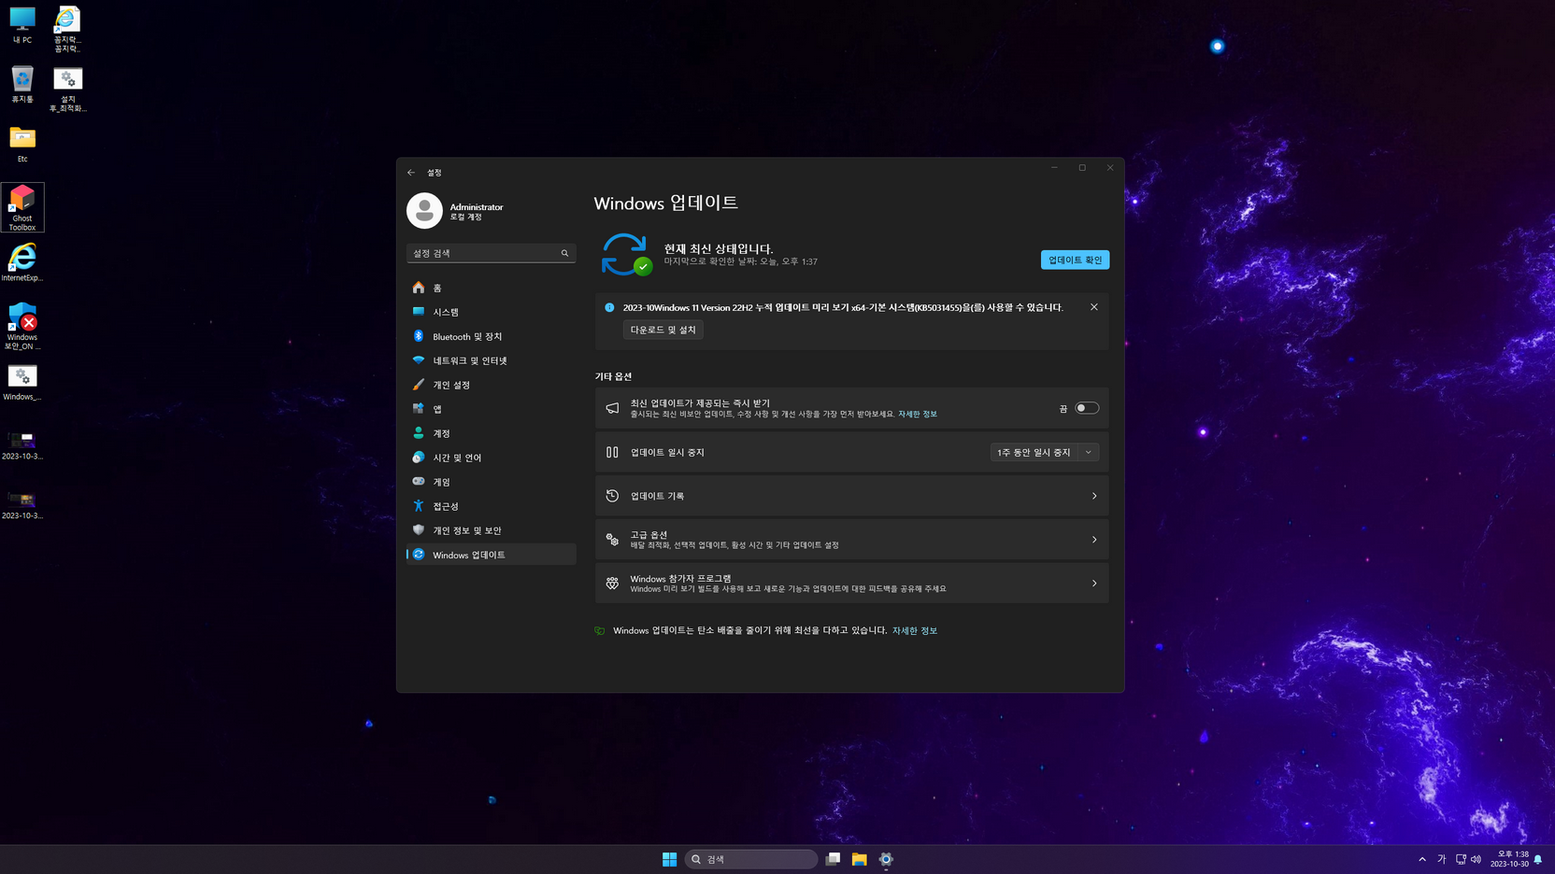Click the Administrator profile avatar
This screenshot has height=874, width=1555.
tap(424, 211)
